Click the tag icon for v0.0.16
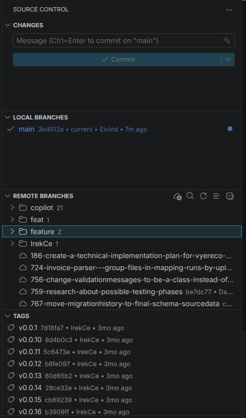The height and width of the screenshot is (418, 246). coord(11,411)
